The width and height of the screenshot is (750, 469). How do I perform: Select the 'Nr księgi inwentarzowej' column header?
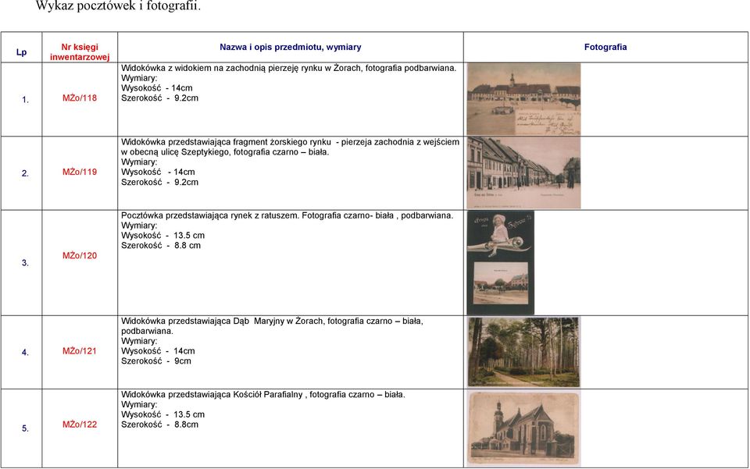pos(80,52)
